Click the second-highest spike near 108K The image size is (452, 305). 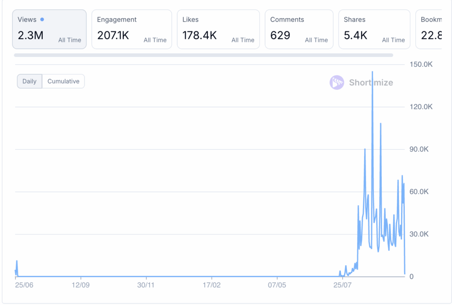pos(380,124)
